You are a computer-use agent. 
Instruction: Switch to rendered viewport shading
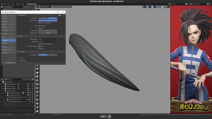click(x=166, y=7)
